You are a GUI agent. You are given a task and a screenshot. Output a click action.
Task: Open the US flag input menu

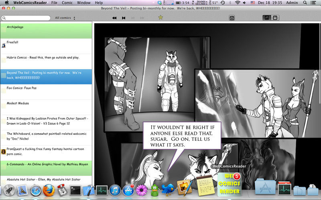coord(253,3)
